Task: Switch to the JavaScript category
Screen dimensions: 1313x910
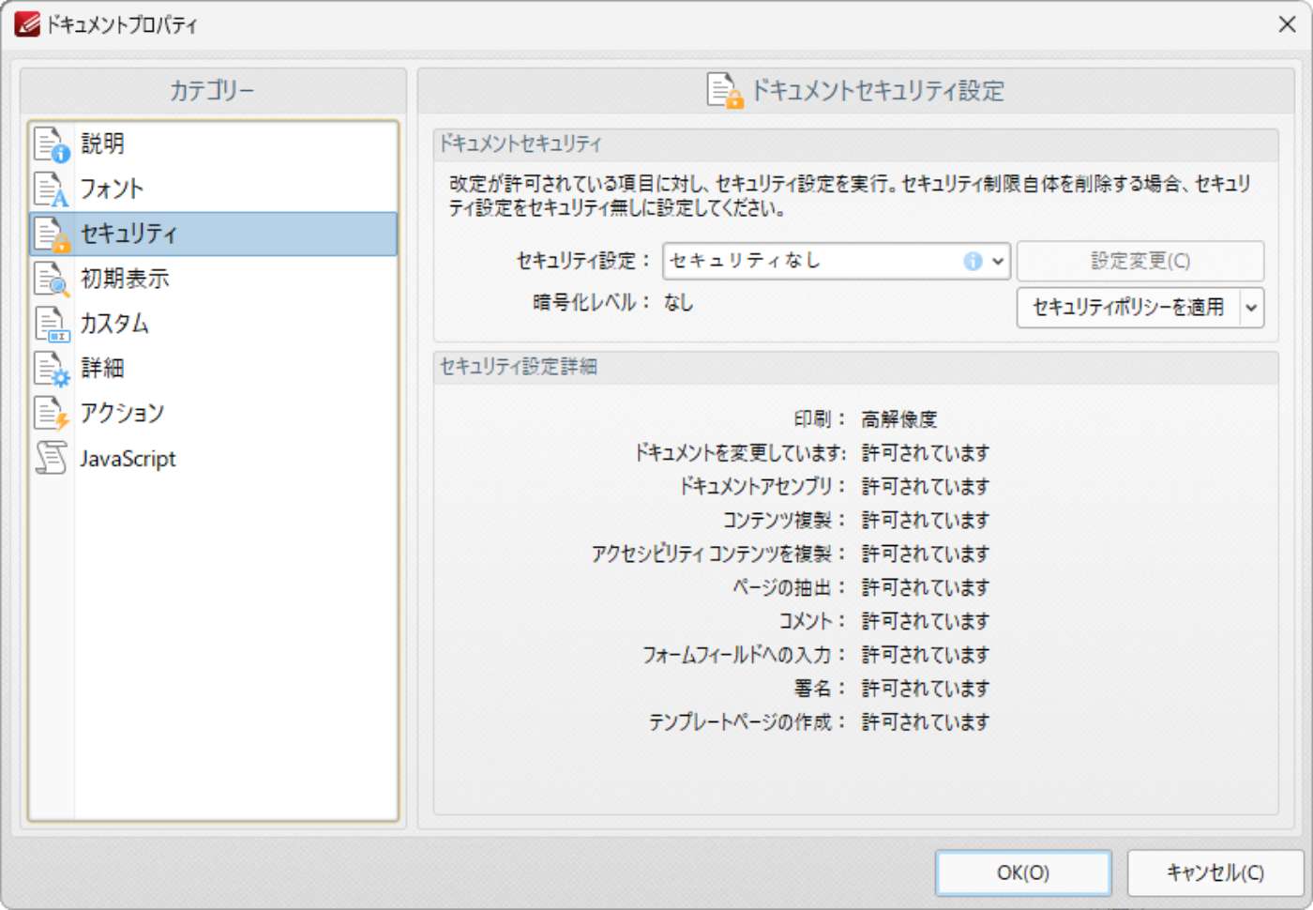Action: pyautogui.click(x=214, y=459)
